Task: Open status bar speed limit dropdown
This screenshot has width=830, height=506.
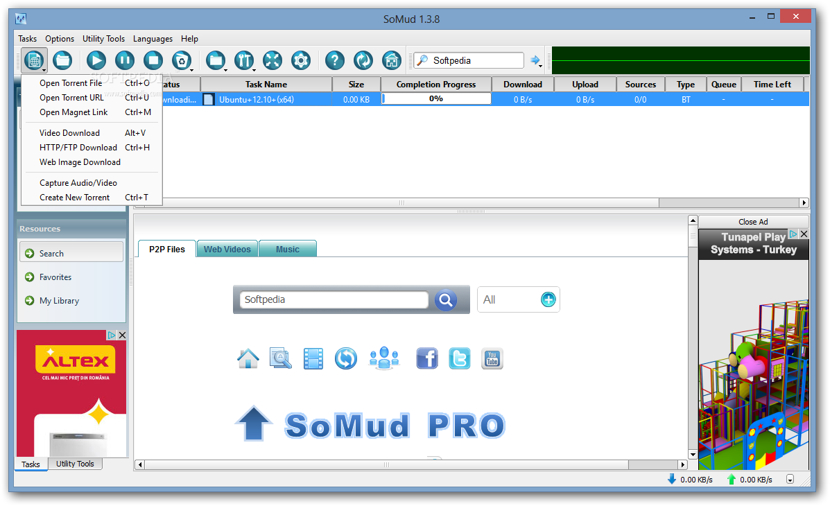Action: (x=790, y=480)
